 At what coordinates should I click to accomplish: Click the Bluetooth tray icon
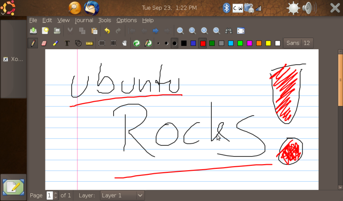(226, 8)
